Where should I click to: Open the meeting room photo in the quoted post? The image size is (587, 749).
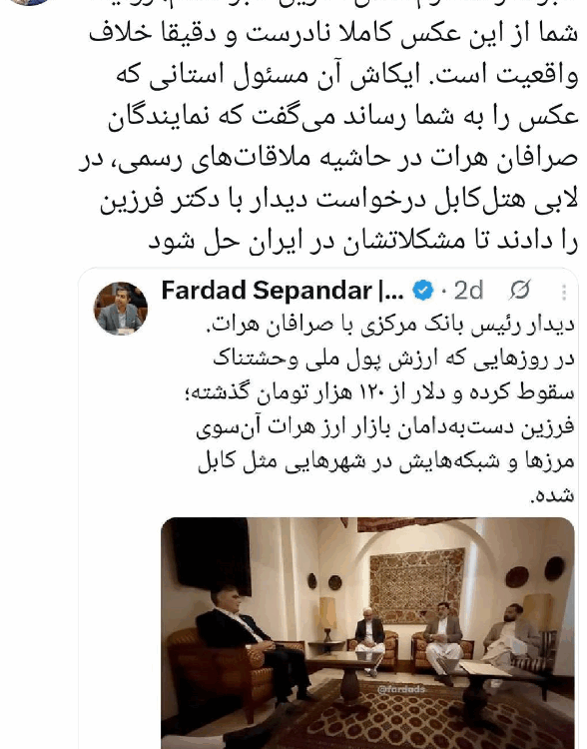pyautogui.click(x=367, y=633)
